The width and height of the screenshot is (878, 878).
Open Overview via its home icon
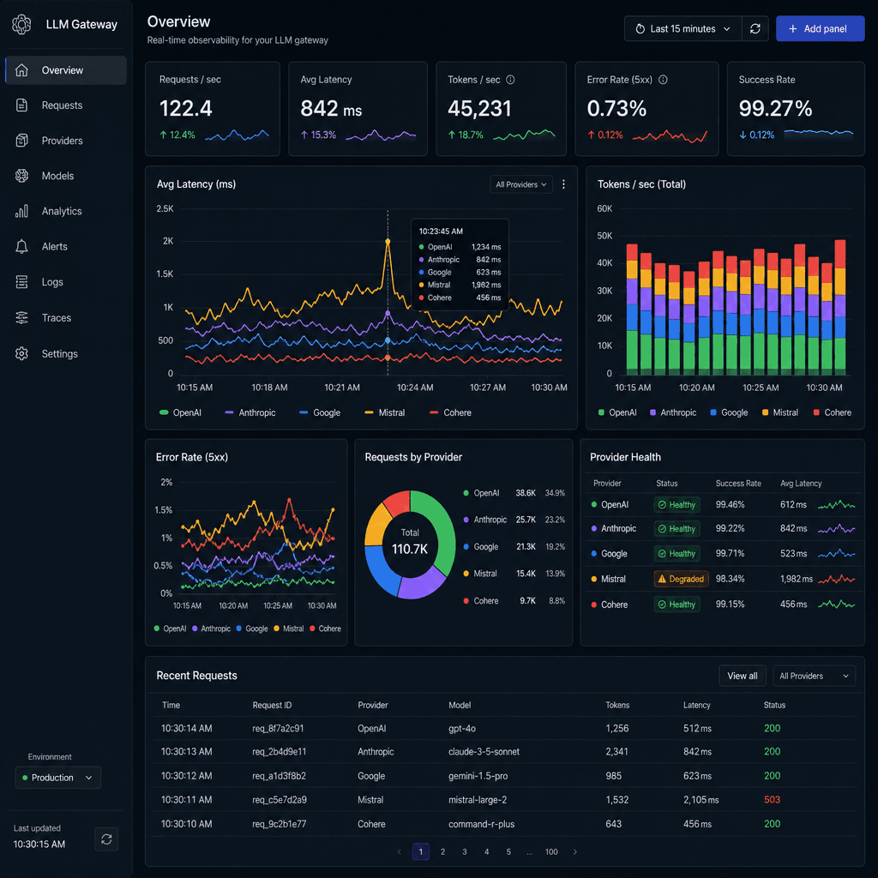pos(21,70)
